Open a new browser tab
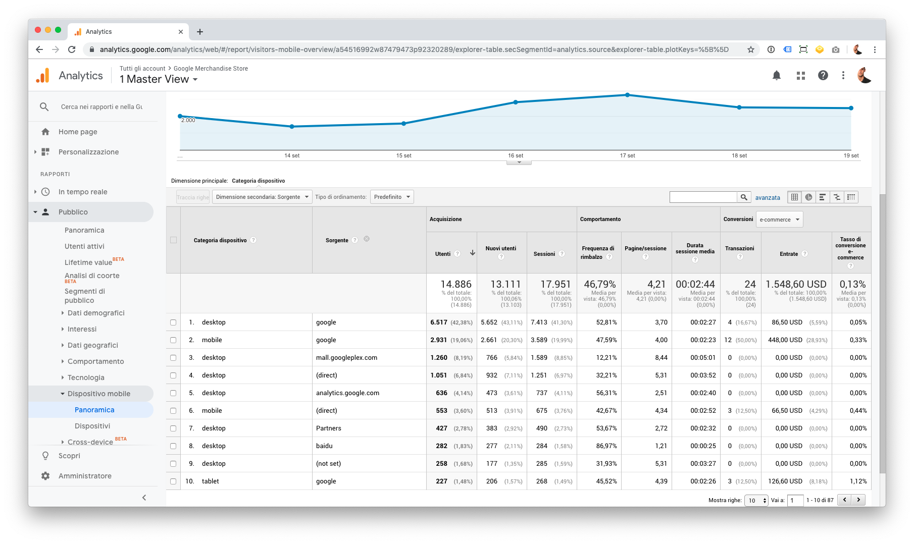The image size is (914, 544). 200,32
